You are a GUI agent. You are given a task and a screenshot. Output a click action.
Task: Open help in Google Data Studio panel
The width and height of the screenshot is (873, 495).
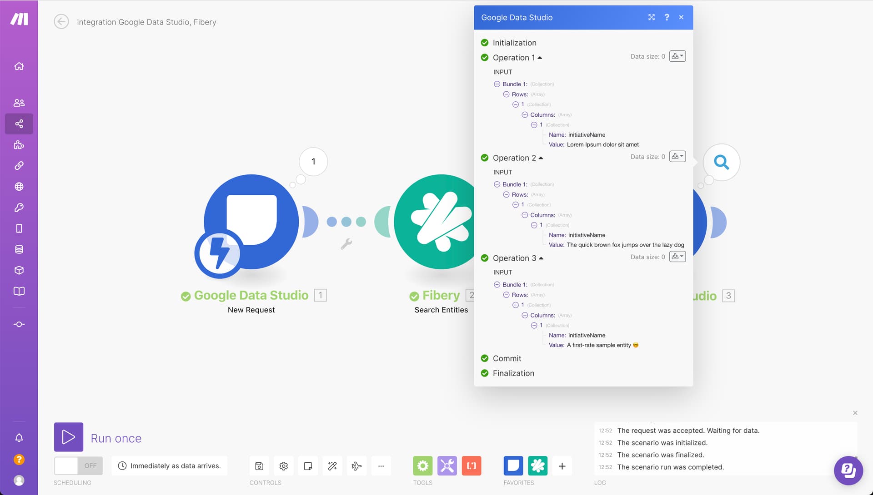667,17
